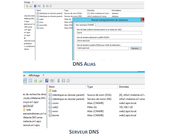
Task: Select cherche inver node in upper tree
Action: pyautogui.click(x=29, y=41)
